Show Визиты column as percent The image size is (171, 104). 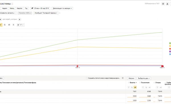click(x=132, y=87)
